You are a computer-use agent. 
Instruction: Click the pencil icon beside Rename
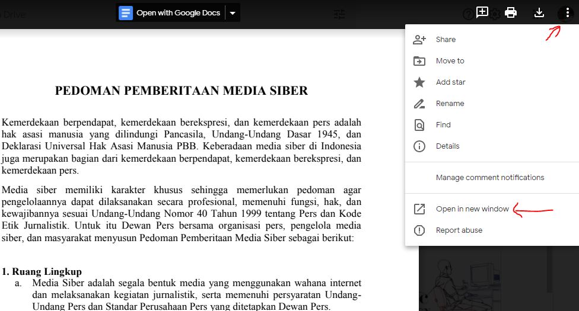pos(419,104)
